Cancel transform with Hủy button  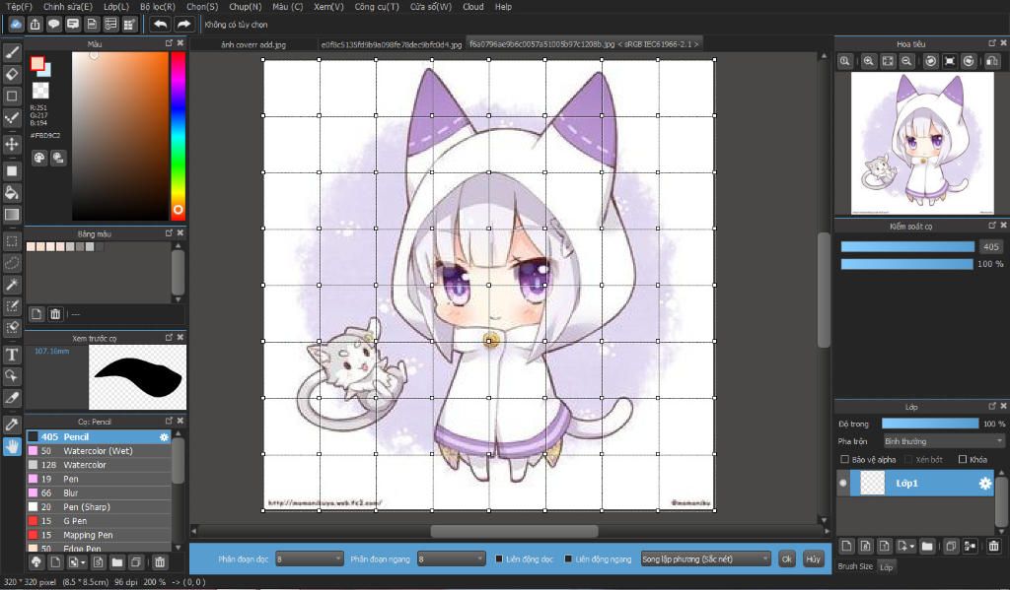pos(813,559)
